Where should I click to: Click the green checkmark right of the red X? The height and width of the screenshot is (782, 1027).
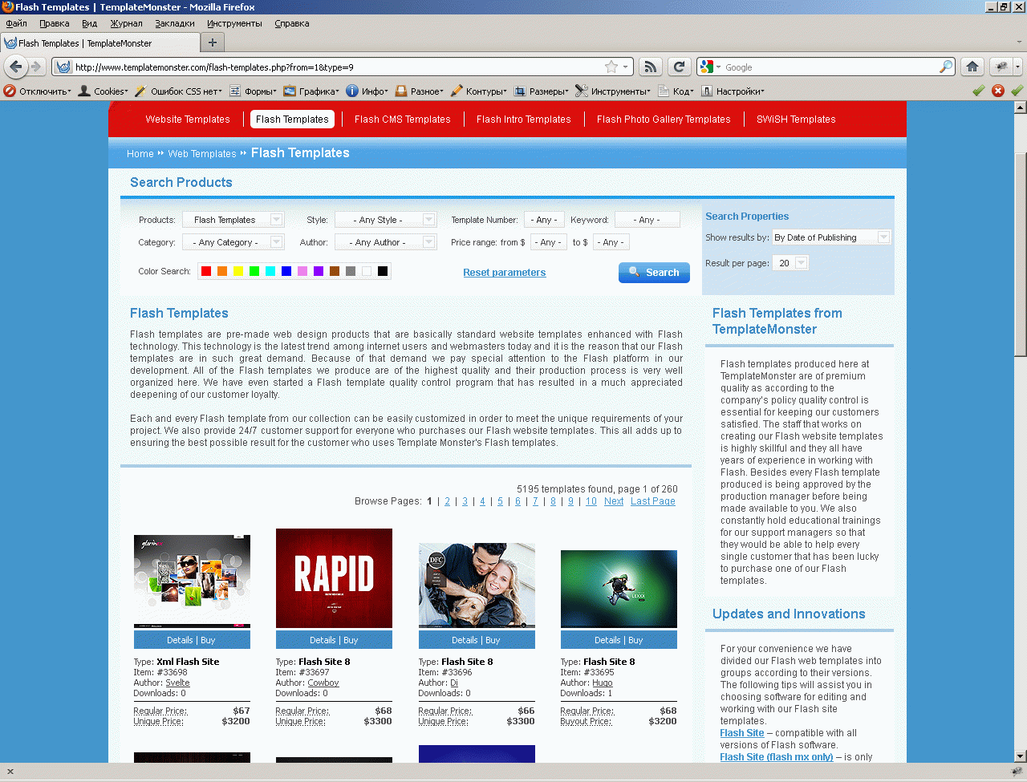click(1017, 91)
